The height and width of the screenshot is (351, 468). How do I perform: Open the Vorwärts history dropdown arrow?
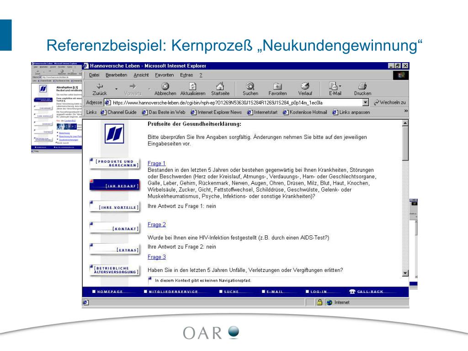[x=149, y=89]
